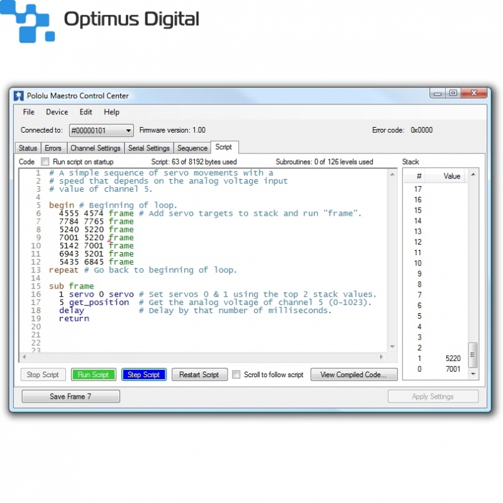Image resolution: width=503 pixels, height=503 pixels.
Task: Click the Save Frame 7 button
Action: click(70, 397)
